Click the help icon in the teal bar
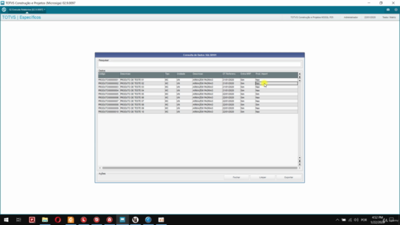This screenshot has width=400, height=225. point(396,10)
